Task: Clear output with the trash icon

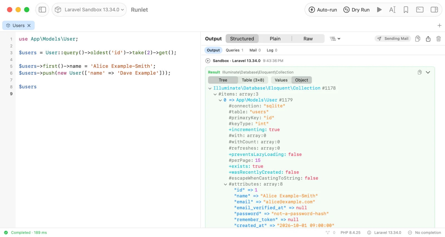Action: click(x=439, y=39)
